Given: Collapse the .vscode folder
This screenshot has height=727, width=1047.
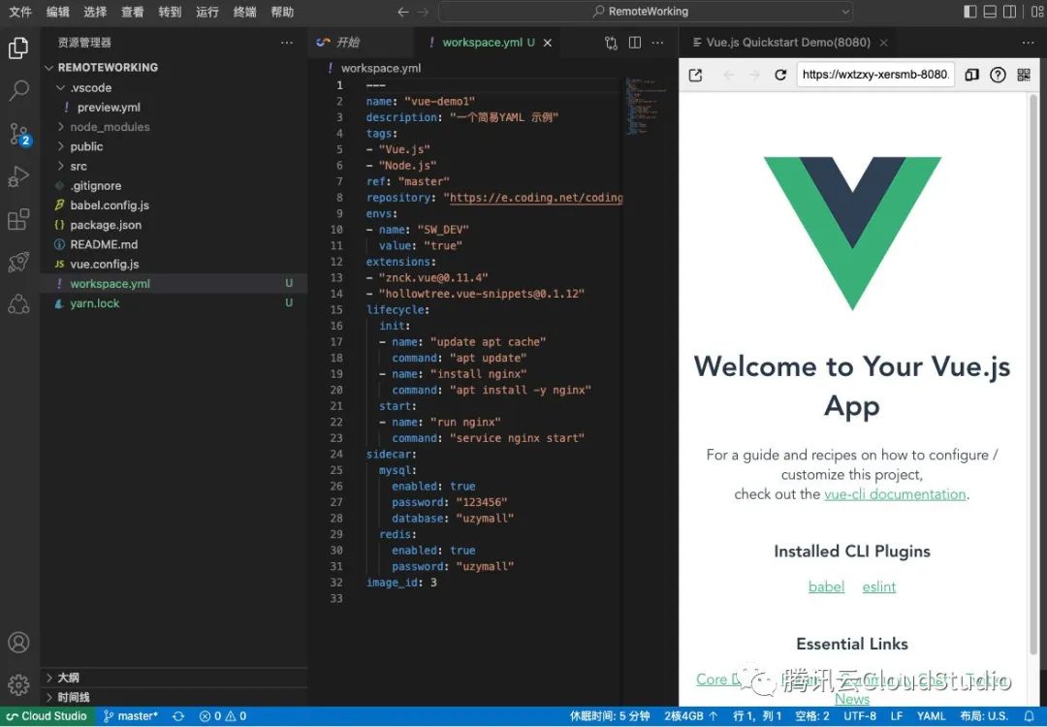Looking at the screenshot, I should tap(61, 87).
